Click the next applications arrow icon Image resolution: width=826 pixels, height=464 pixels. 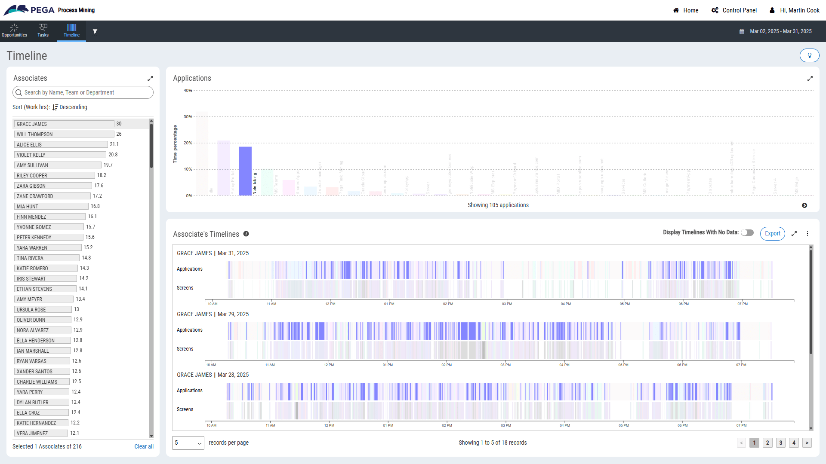click(804, 205)
